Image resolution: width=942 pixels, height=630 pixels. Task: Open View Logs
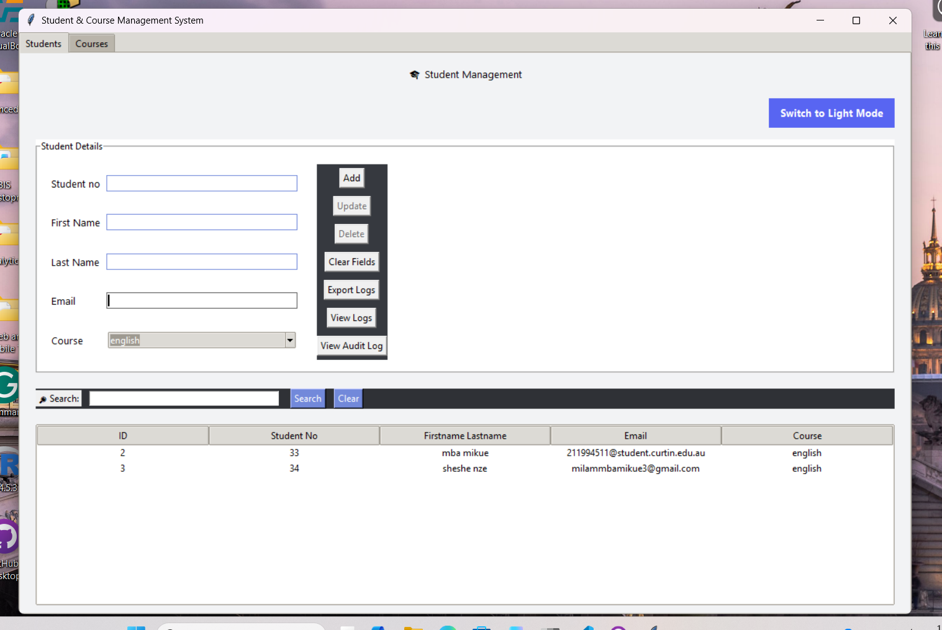[x=351, y=318]
